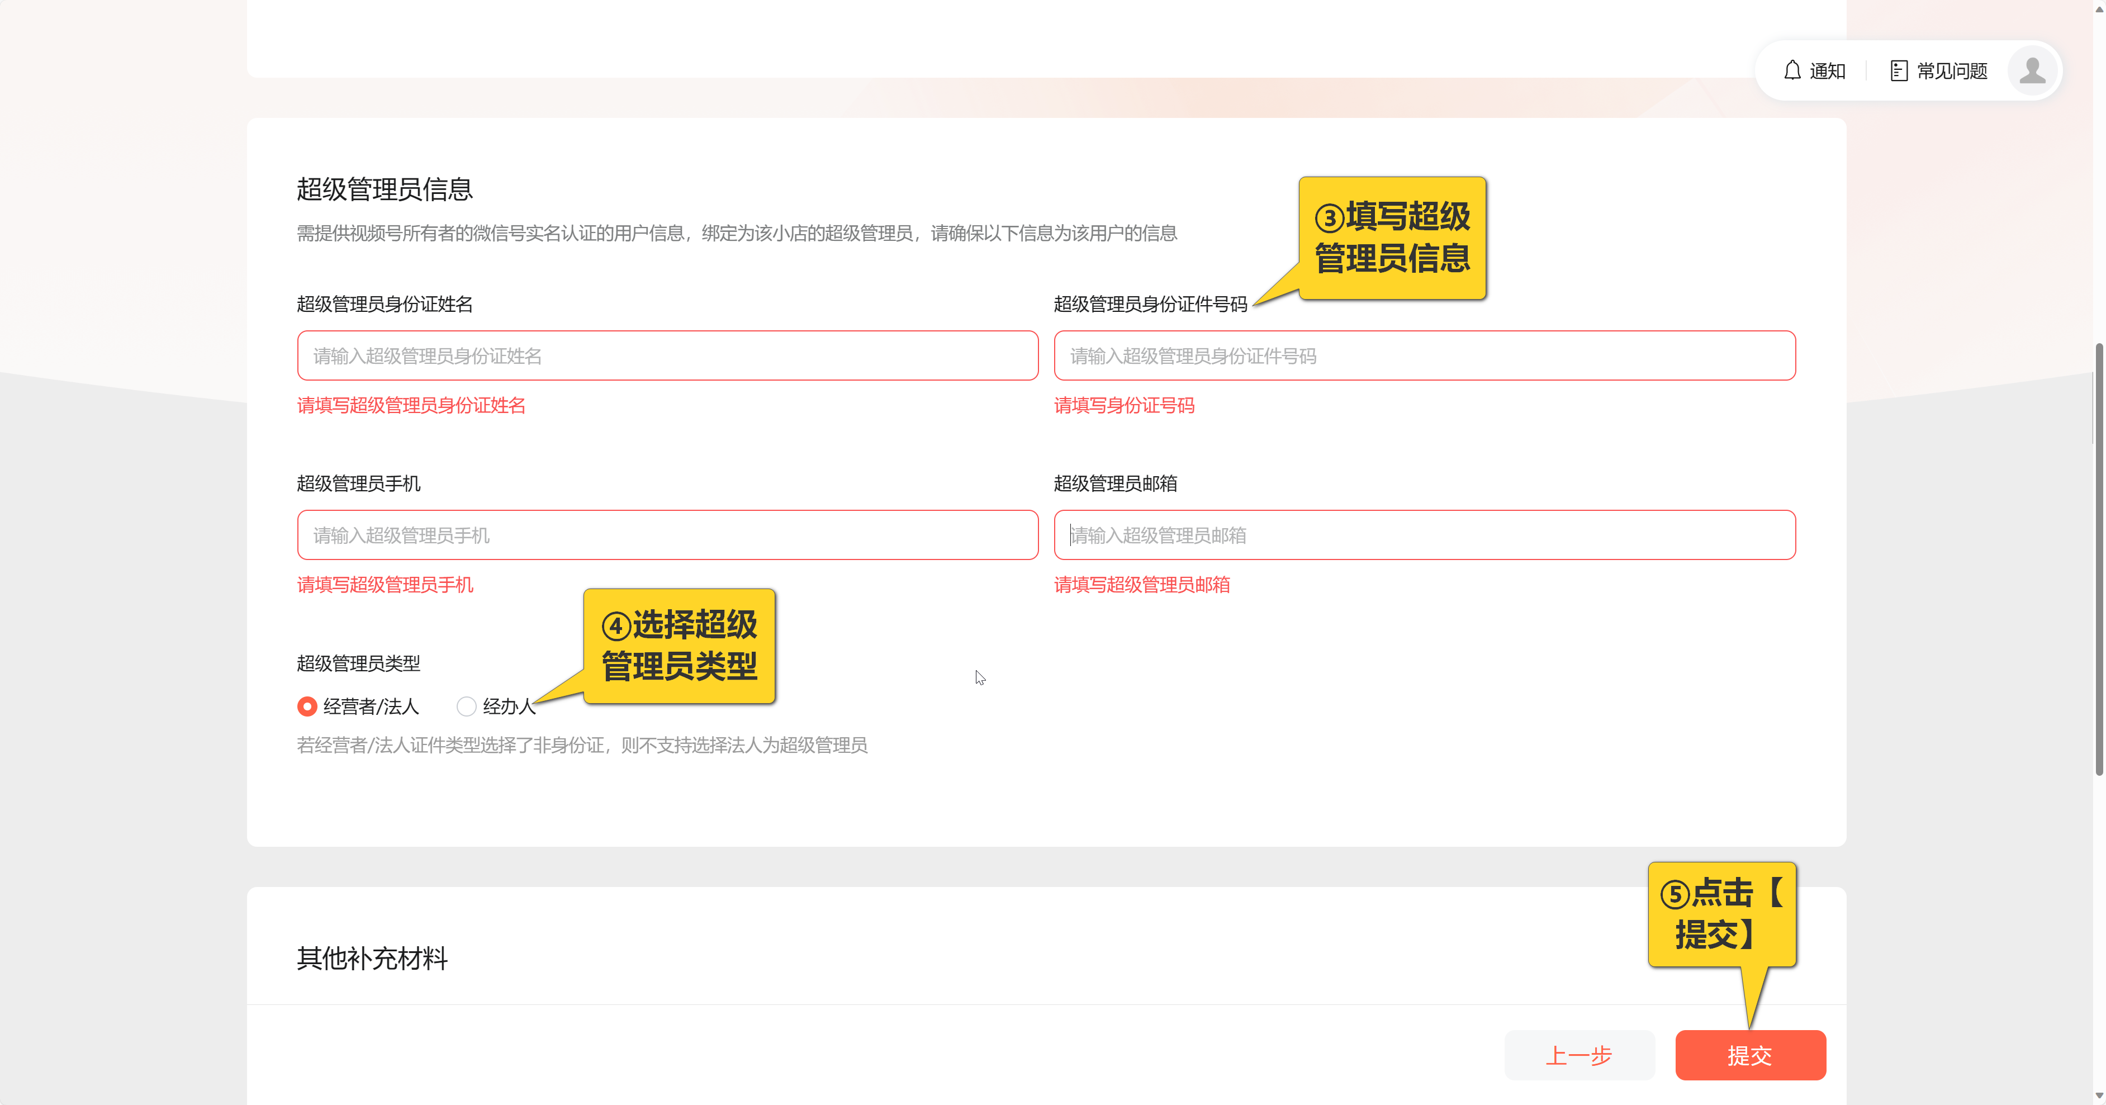Select the 经营者/法人 radio button

(307, 706)
